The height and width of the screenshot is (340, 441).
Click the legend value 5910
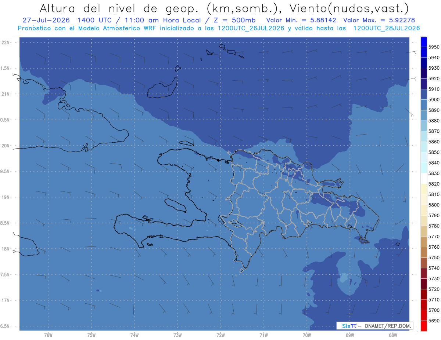[433, 89]
